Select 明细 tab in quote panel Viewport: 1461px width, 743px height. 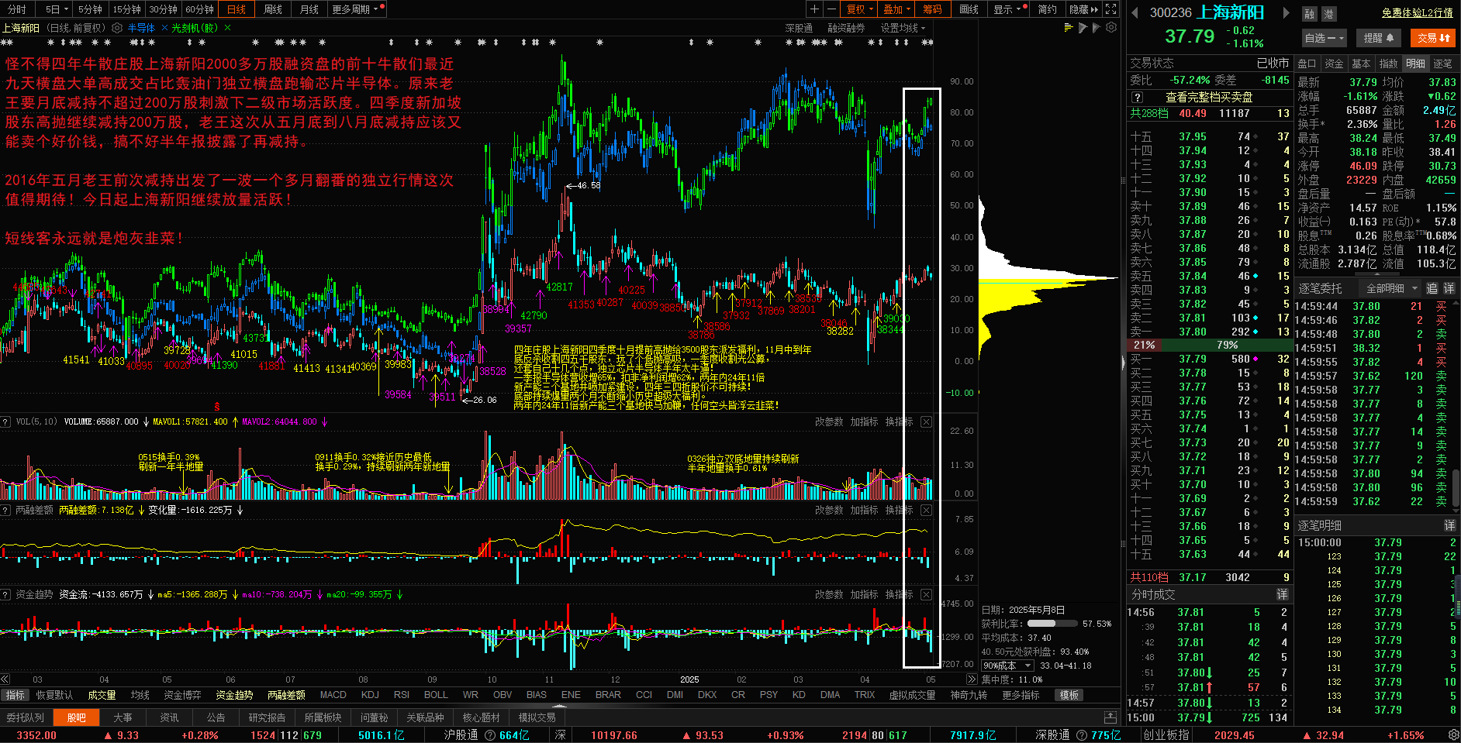coord(1415,64)
